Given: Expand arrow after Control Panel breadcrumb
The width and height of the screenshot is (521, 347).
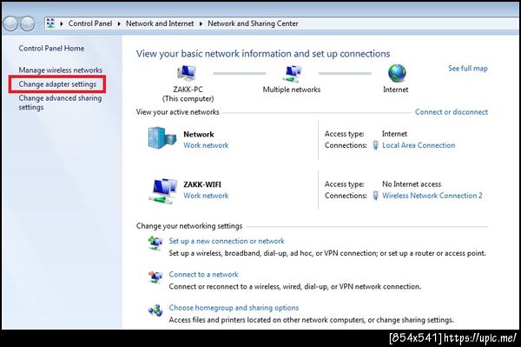Looking at the screenshot, I should [x=119, y=23].
